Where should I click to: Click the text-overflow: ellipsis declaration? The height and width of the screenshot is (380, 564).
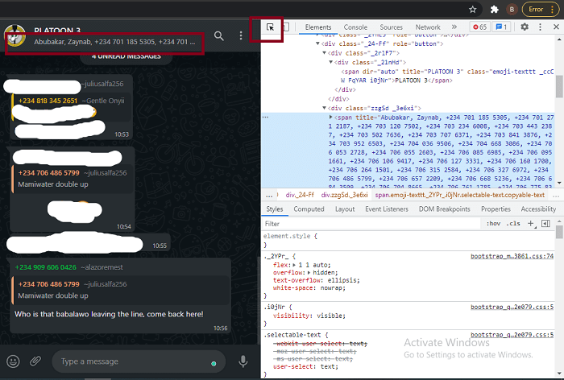[x=316, y=280]
